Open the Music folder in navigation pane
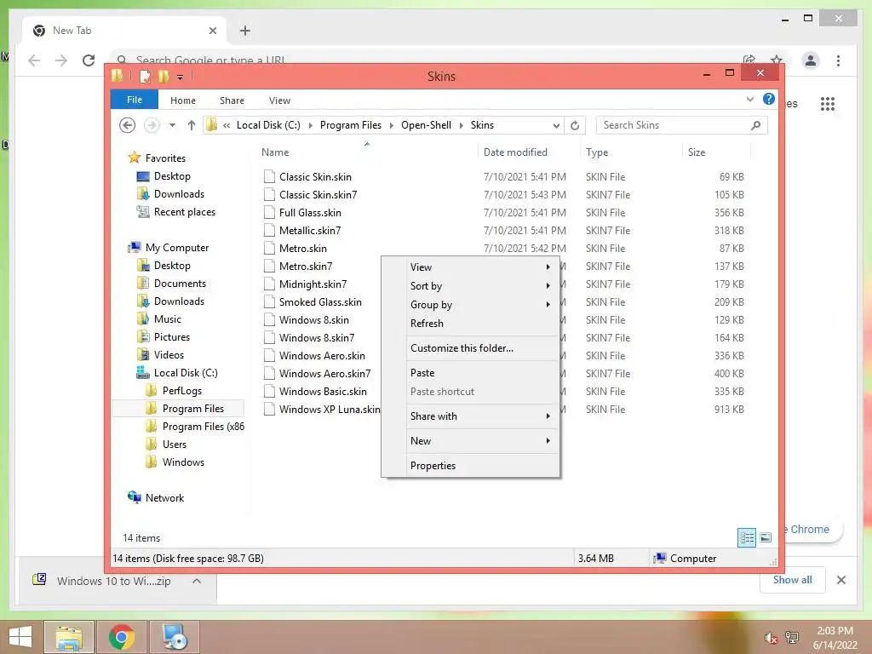This screenshot has height=654, width=872. coord(168,319)
